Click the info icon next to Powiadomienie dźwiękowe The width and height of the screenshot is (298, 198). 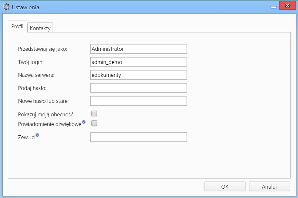tap(84, 122)
